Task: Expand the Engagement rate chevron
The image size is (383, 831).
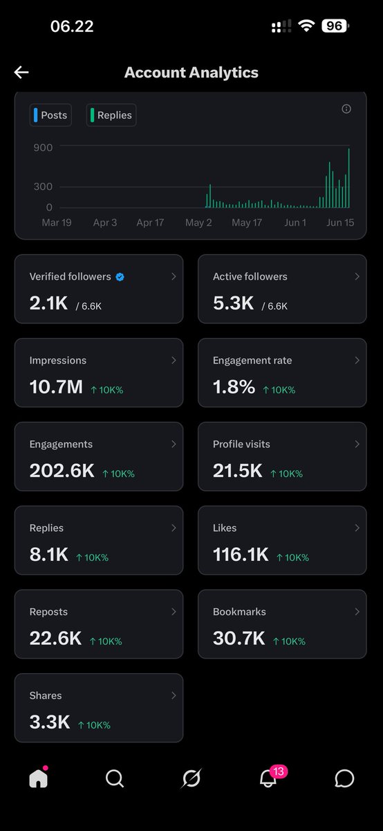Action: (x=357, y=360)
